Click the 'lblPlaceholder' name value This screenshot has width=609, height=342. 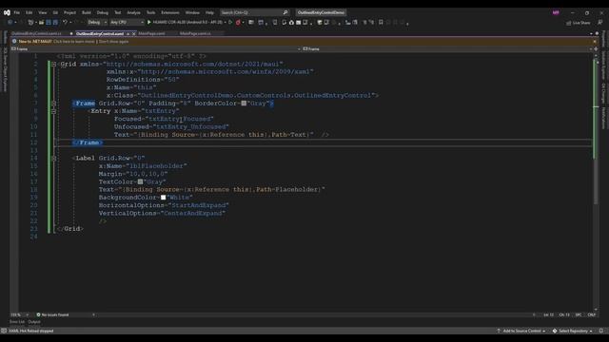(x=156, y=166)
